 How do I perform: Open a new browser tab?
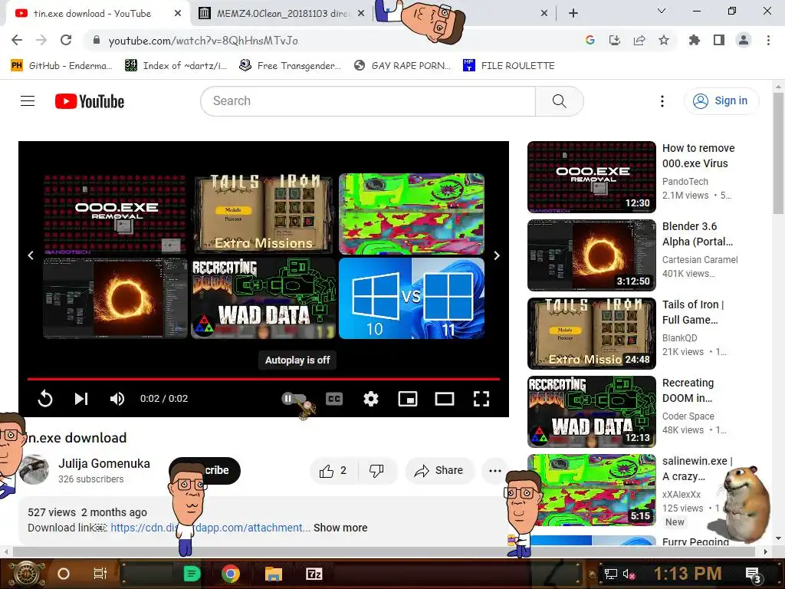pyautogui.click(x=573, y=14)
